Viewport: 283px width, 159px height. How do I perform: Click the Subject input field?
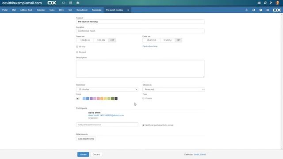pos(140,22)
